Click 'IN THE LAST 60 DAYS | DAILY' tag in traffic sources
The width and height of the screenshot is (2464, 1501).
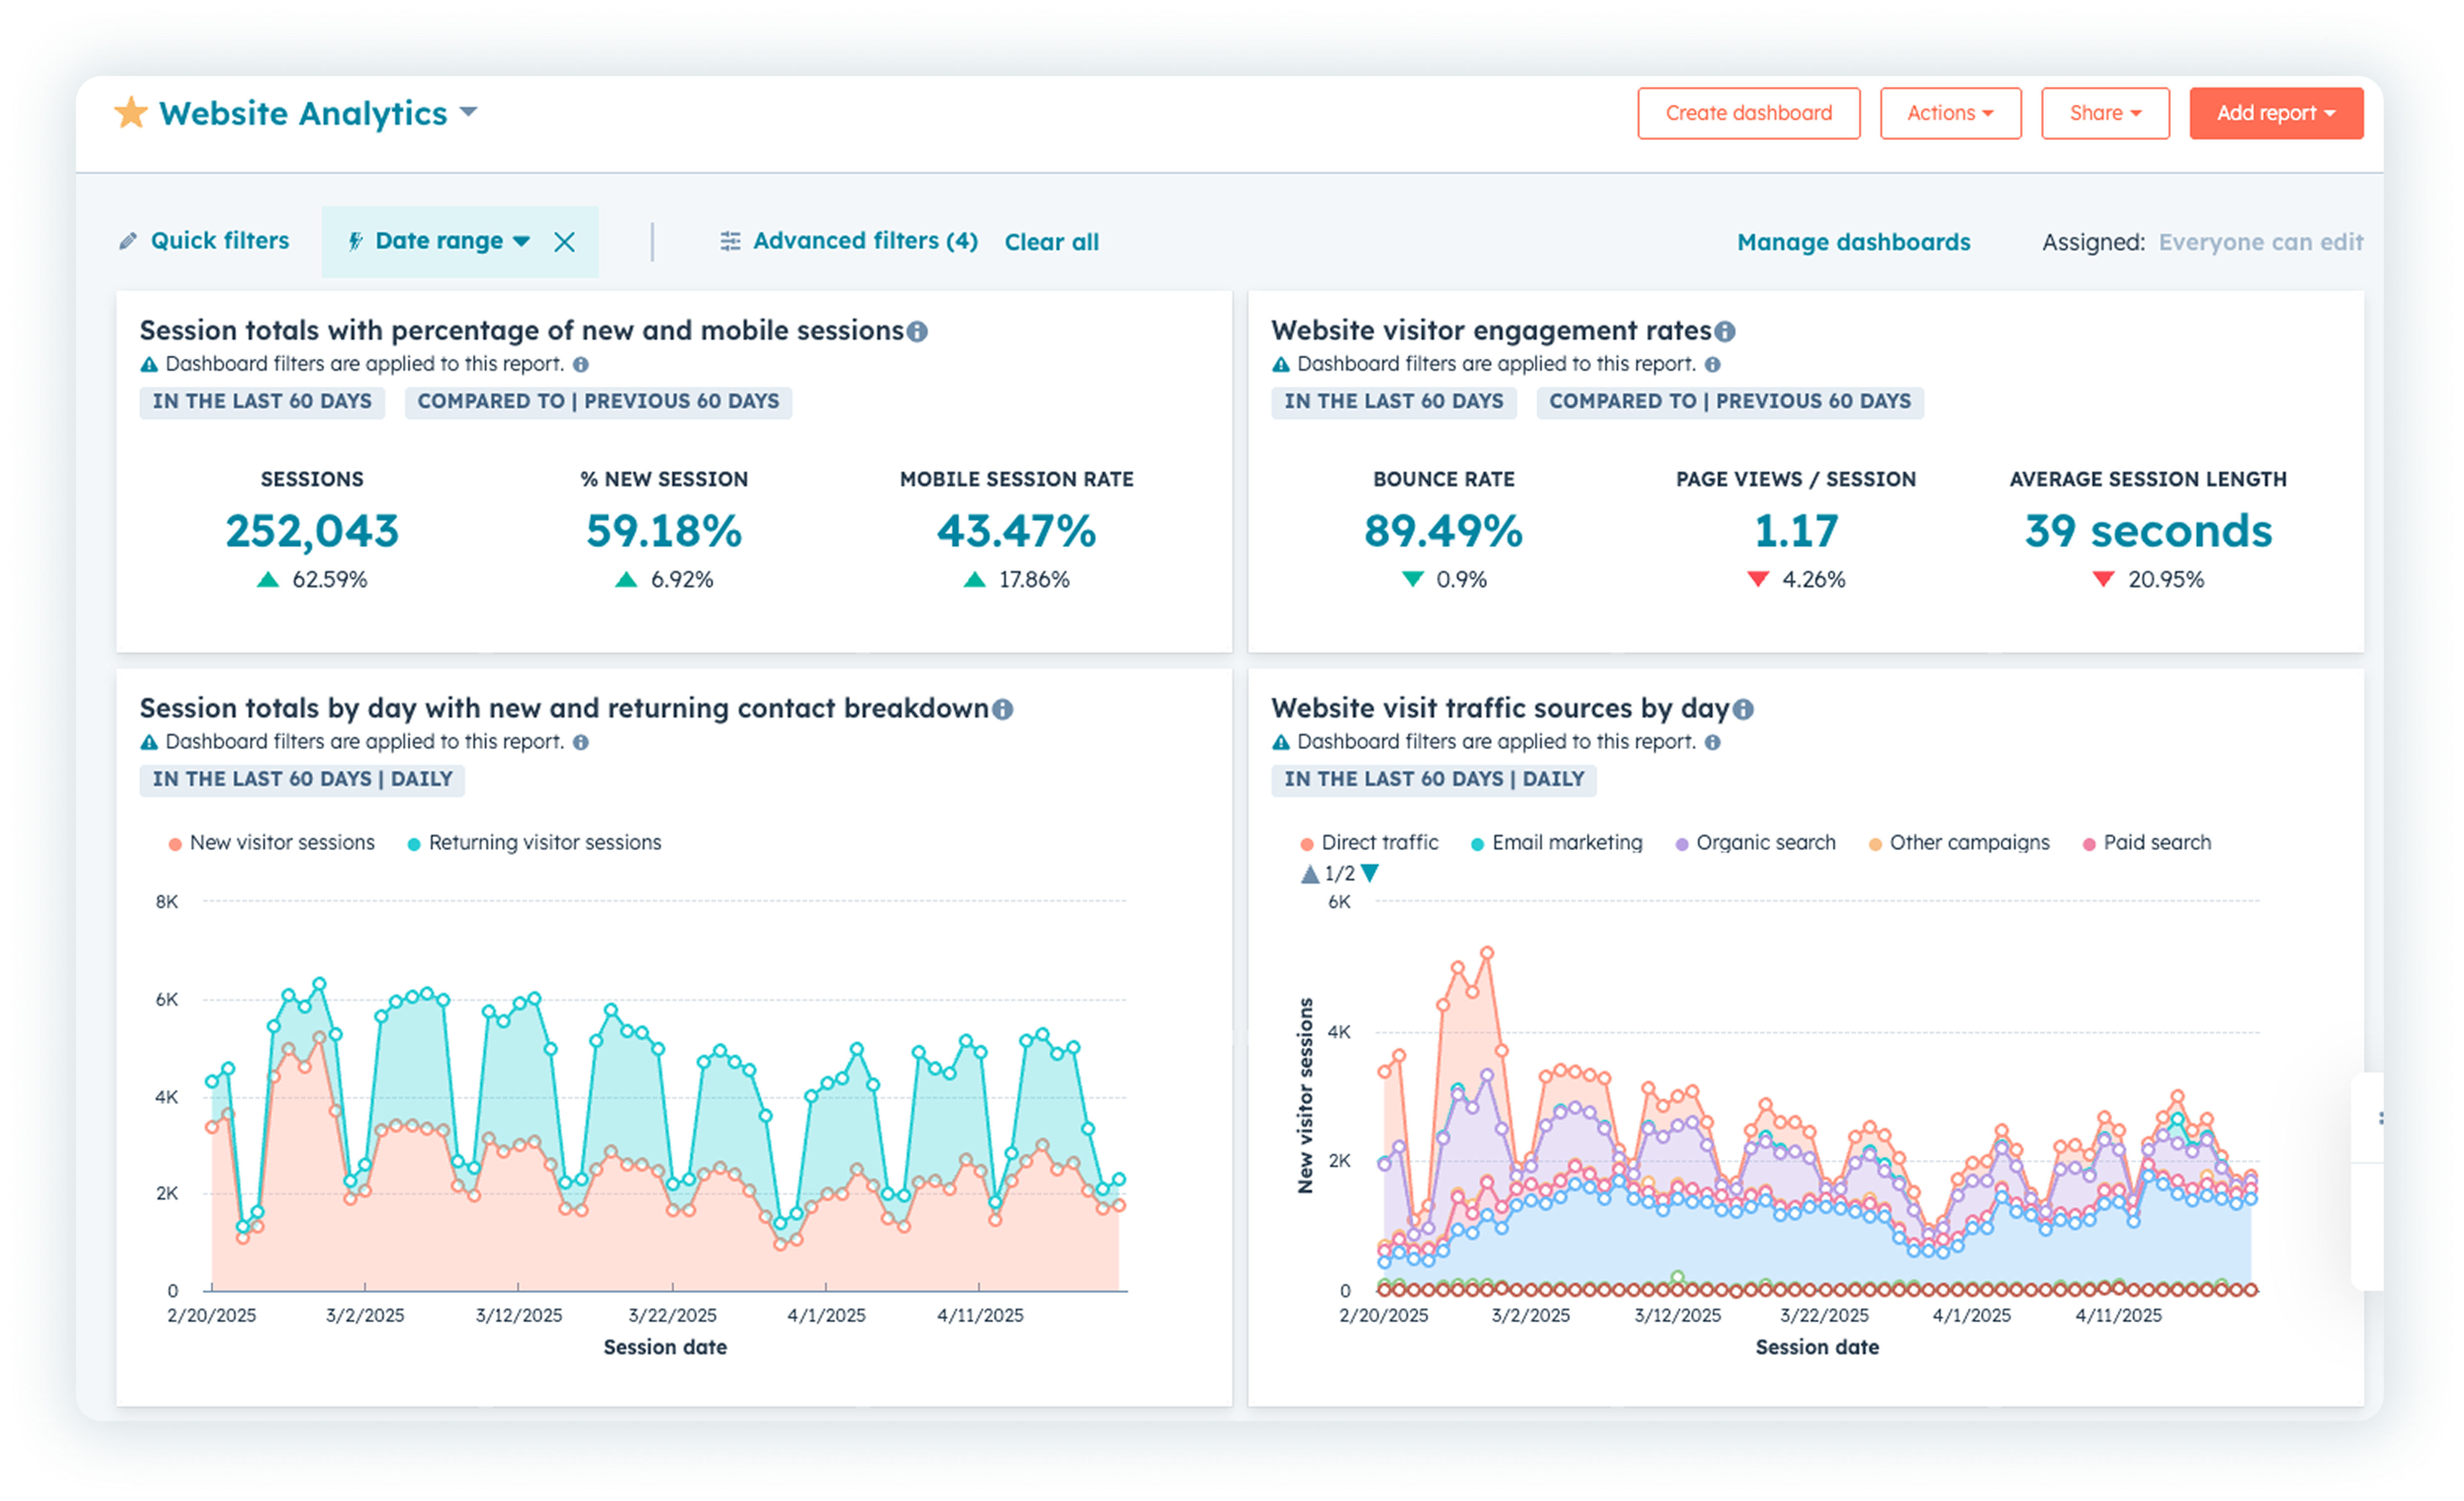point(1434,780)
